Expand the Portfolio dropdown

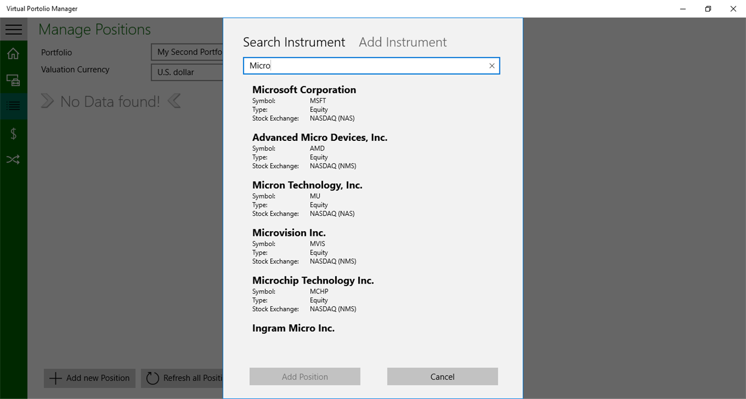(x=188, y=52)
